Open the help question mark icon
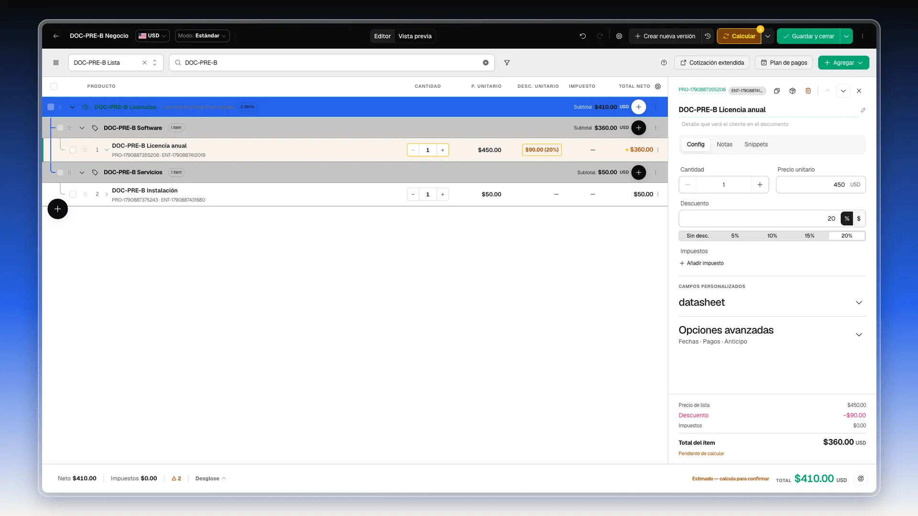The width and height of the screenshot is (918, 516). tap(664, 63)
